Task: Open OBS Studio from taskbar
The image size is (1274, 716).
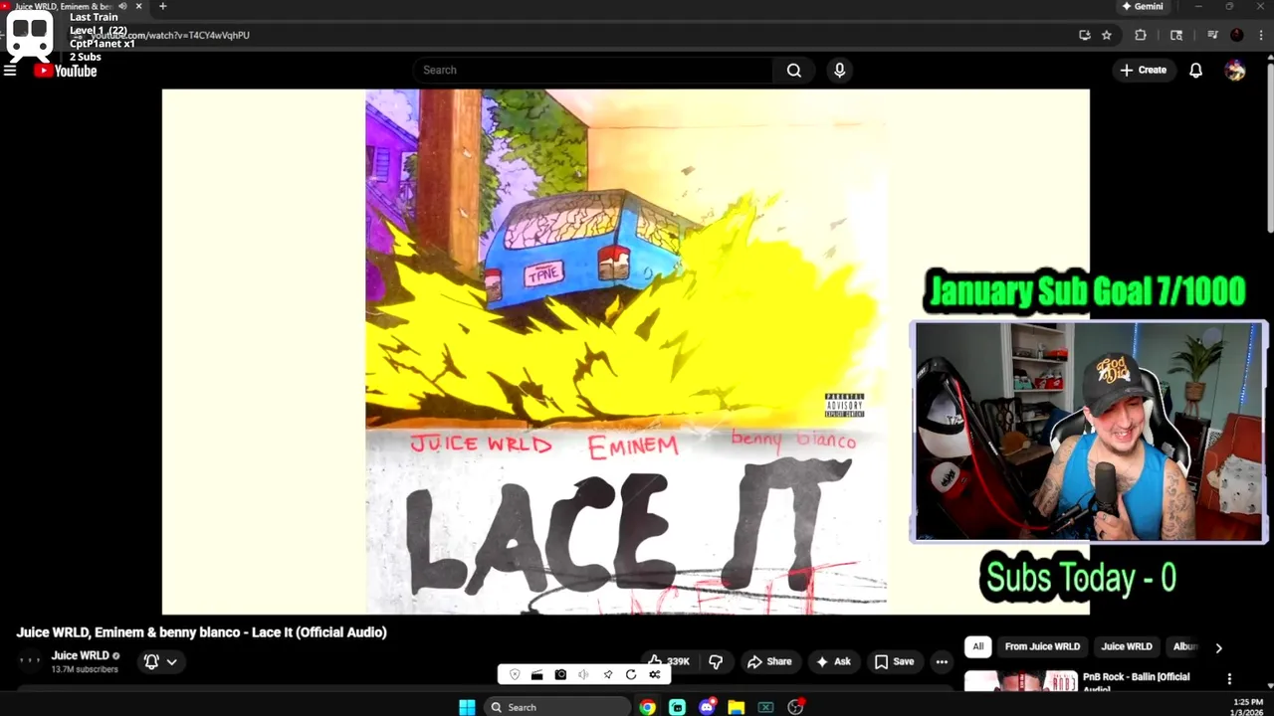Action: point(795,707)
